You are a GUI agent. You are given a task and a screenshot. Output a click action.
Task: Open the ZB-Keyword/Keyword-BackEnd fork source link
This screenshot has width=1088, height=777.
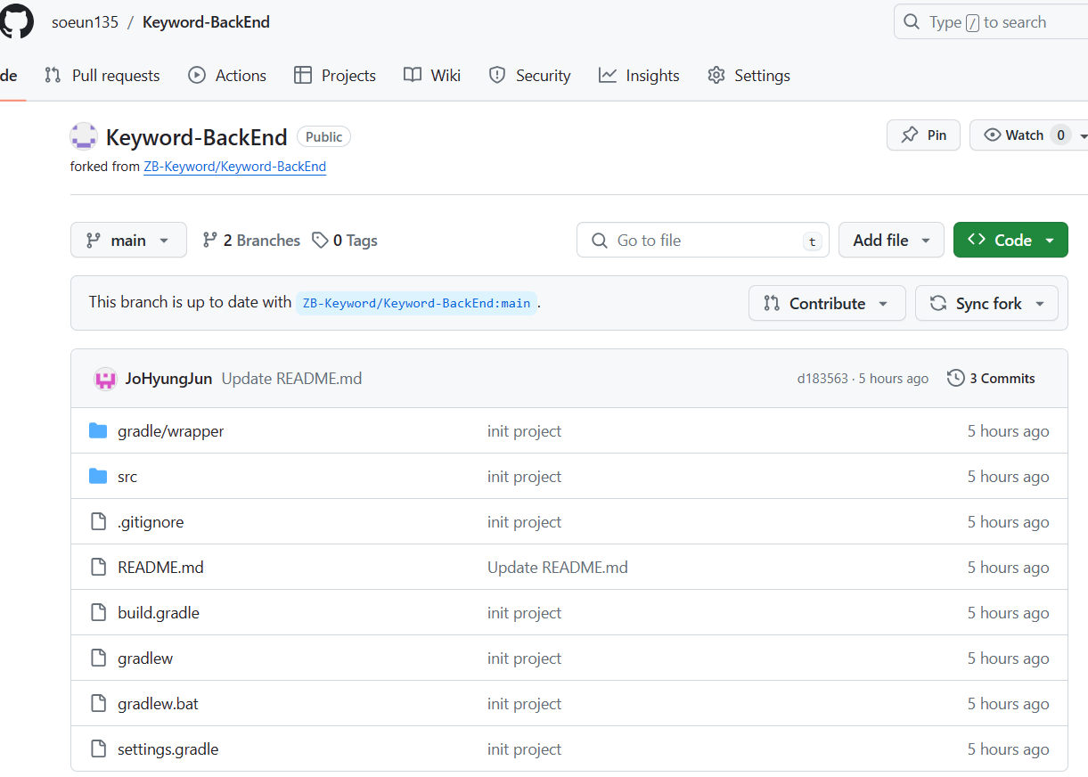pos(234,167)
